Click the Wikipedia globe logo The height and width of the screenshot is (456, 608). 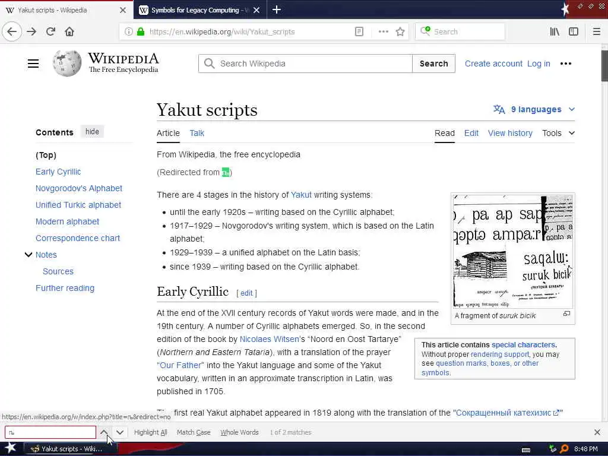67,63
